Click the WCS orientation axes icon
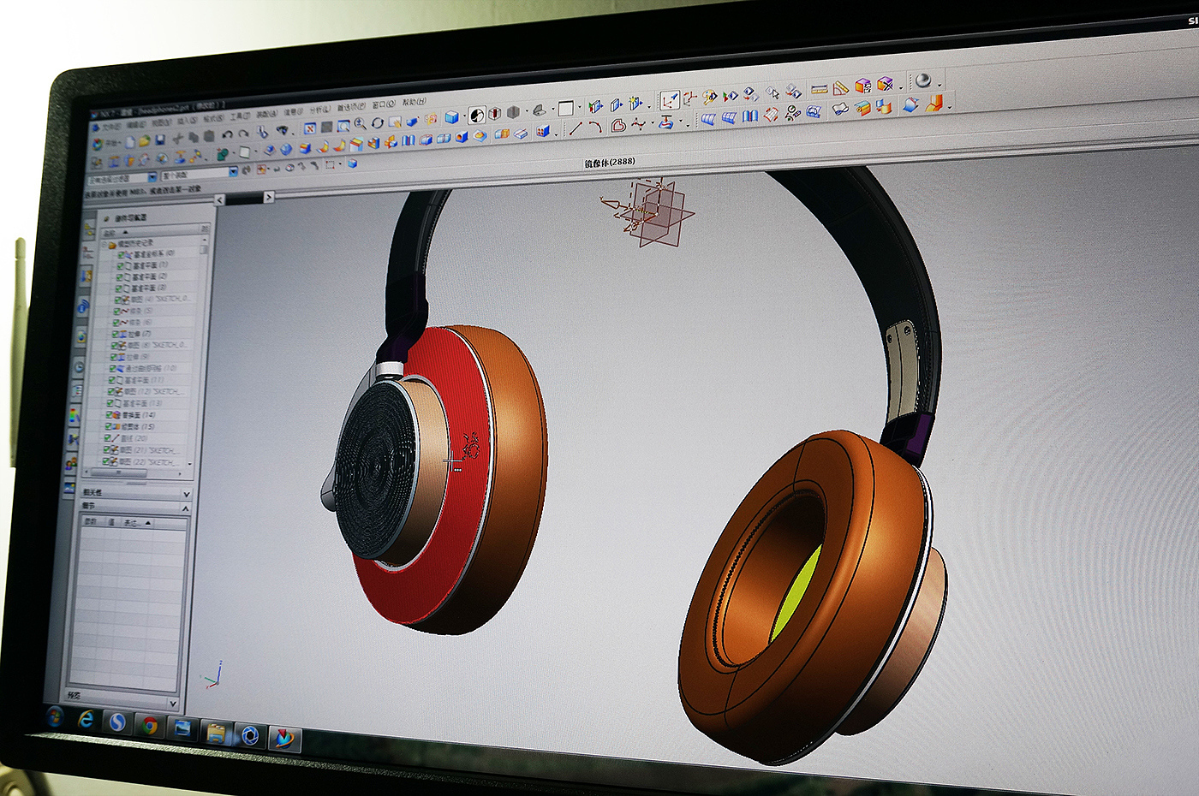This screenshot has width=1199, height=796. coord(670,100)
